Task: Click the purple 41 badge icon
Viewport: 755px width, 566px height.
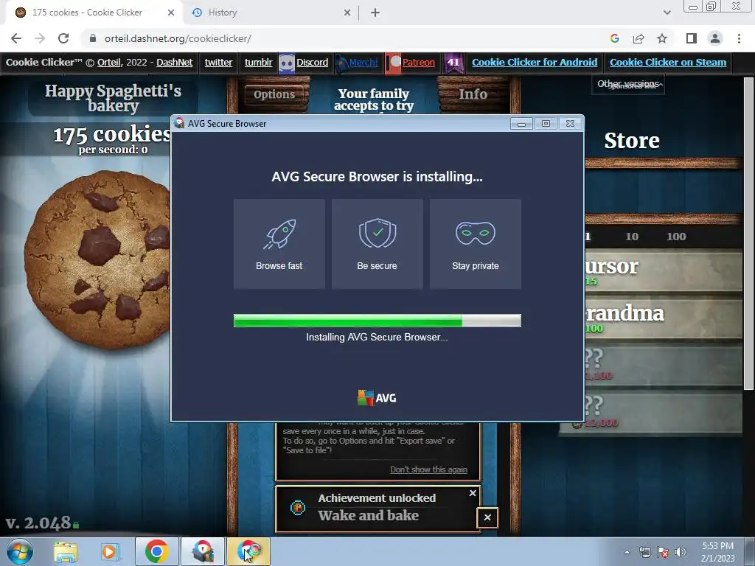Action: [453, 63]
